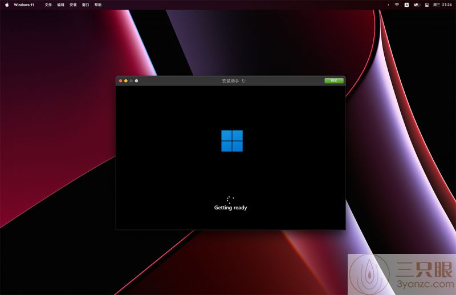Close the 安装助手 window

click(121, 80)
